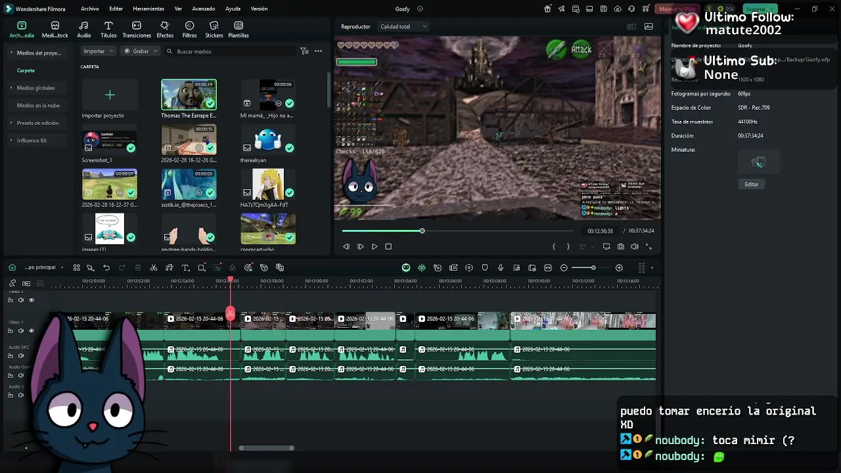Open the Avanzado menu
The height and width of the screenshot is (473, 841).
204,9
